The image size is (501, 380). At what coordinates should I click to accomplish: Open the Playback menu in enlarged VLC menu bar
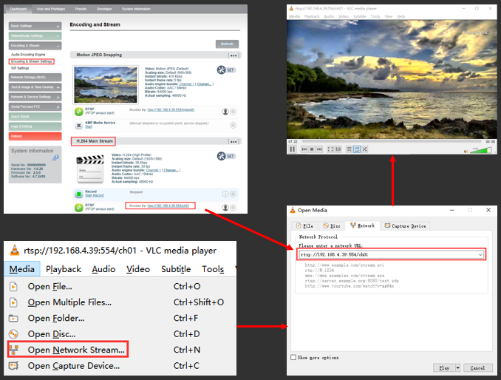click(64, 269)
